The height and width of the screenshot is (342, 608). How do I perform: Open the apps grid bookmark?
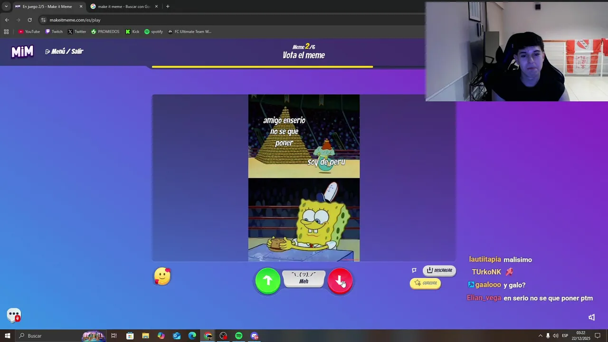click(x=6, y=32)
